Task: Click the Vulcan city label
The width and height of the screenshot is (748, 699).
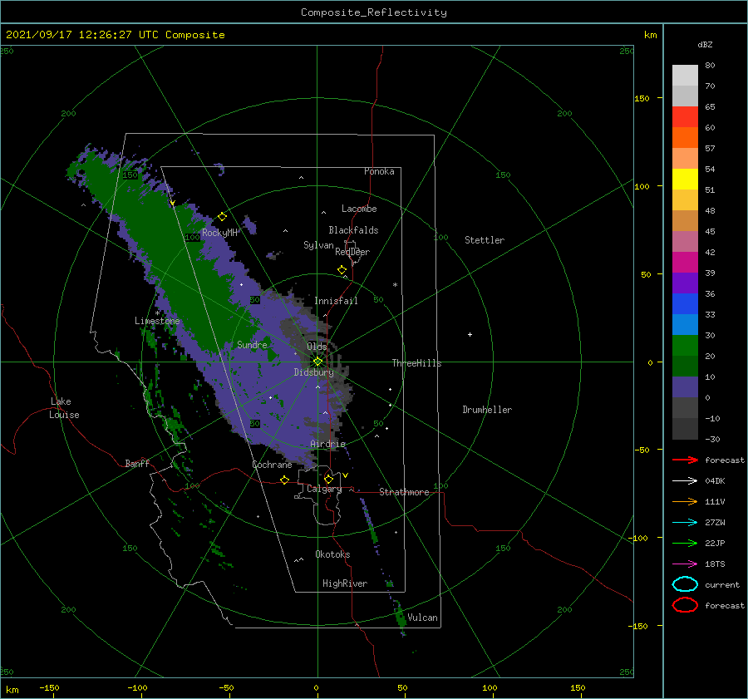Action: [423, 618]
